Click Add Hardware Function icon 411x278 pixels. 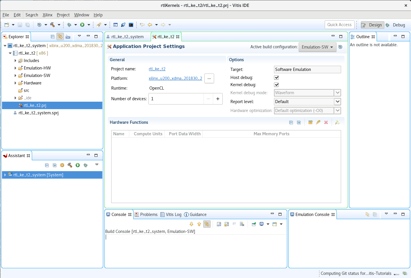click(x=310, y=122)
